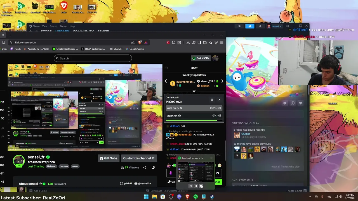Close the beabadoobee Spotify preview popup

pos(211,158)
